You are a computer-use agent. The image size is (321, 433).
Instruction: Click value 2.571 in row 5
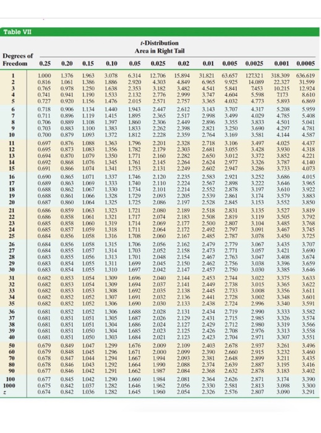(x=159, y=101)
